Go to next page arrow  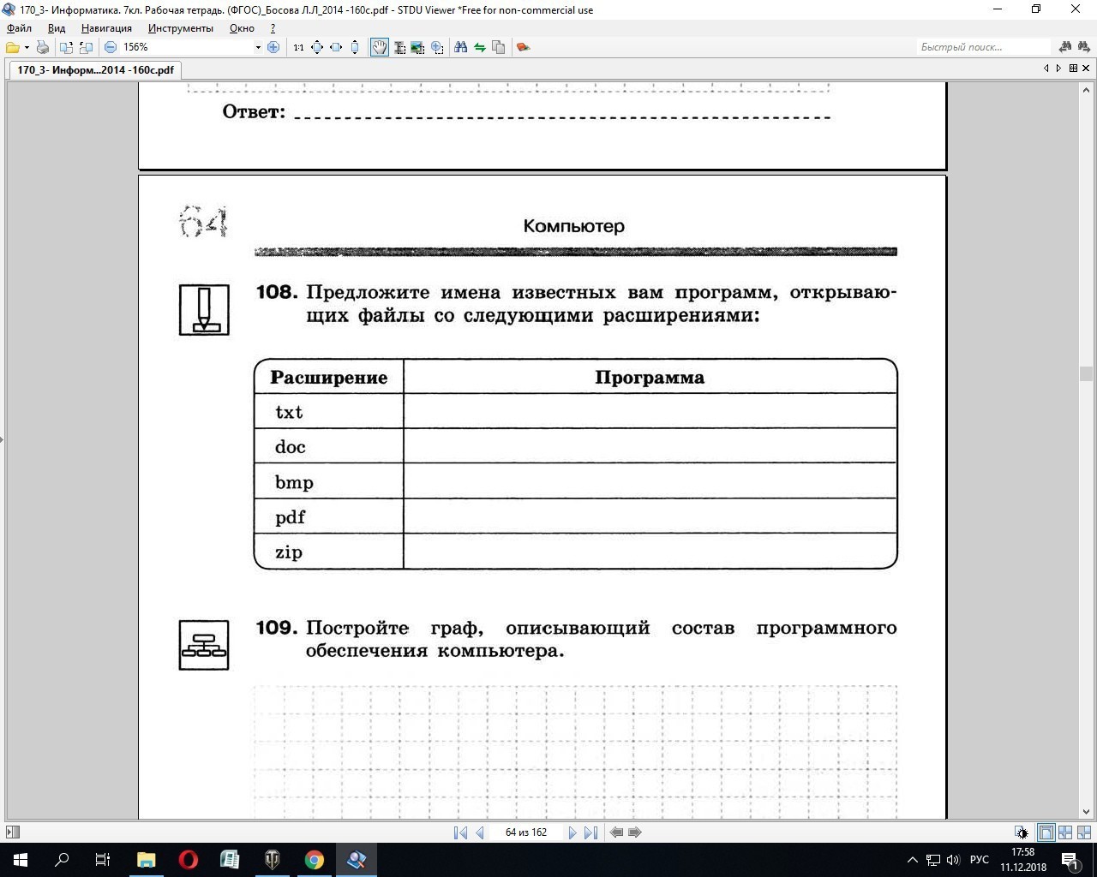[x=572, y=832]
